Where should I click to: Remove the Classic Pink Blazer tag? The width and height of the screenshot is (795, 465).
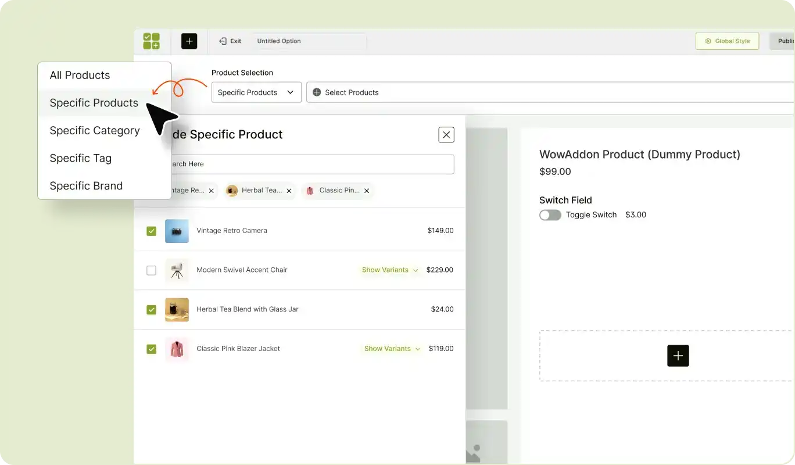coord(367,190)
